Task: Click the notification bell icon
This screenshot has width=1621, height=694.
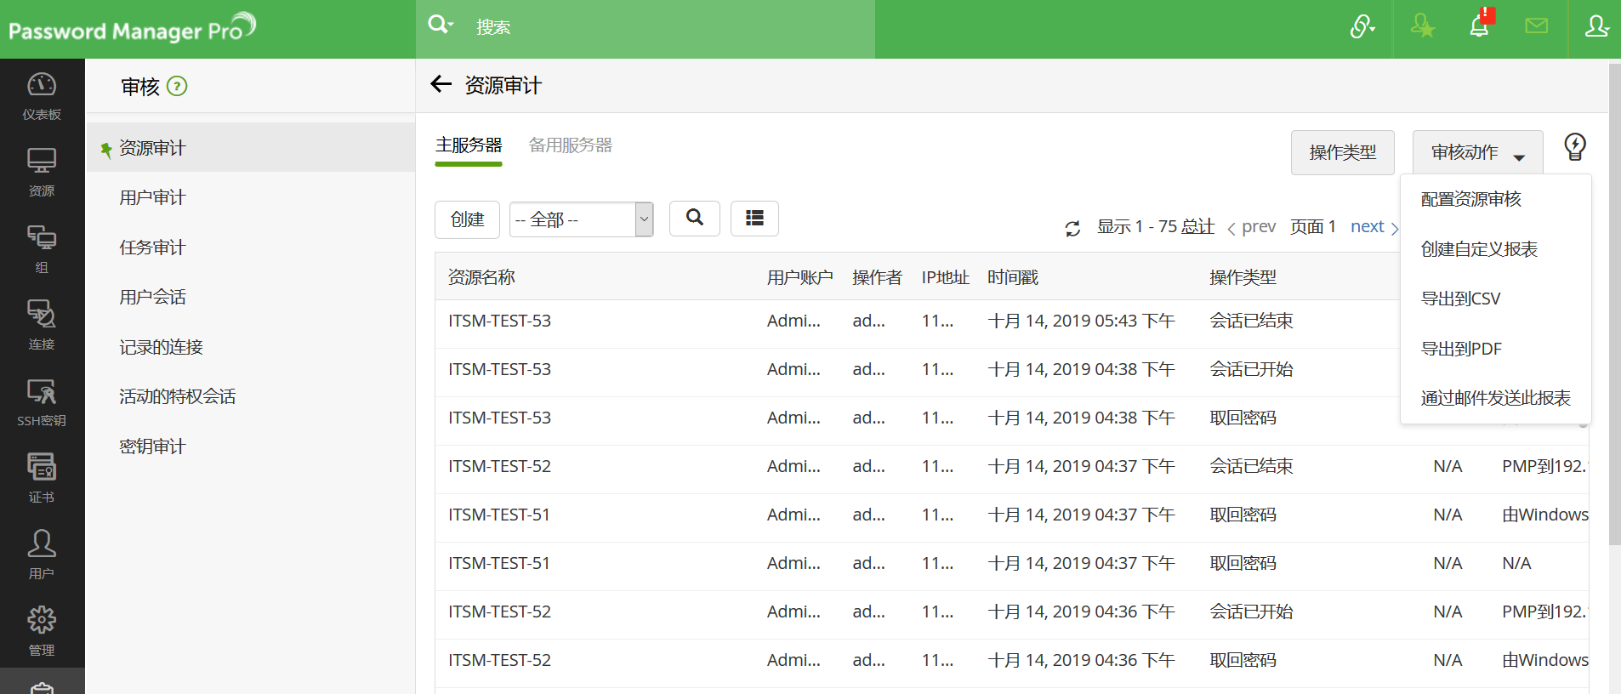Action: pyautogui.click(x=1479, y=26)
